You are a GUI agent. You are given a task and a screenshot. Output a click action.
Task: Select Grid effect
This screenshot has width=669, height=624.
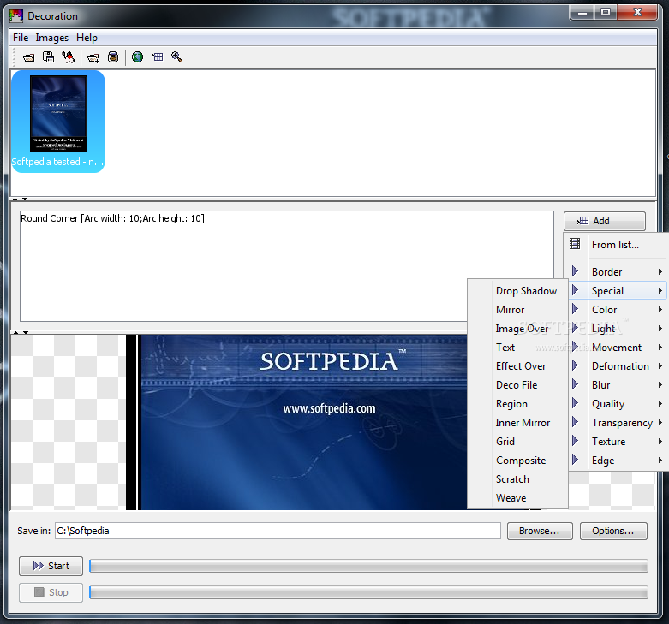coord(518,441)
